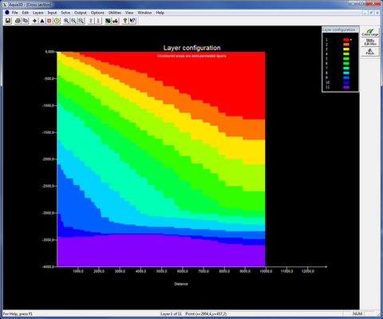This screenshot has width=383, height=319.
Task: Click the Copy icon next to Print
Action: 26,21
